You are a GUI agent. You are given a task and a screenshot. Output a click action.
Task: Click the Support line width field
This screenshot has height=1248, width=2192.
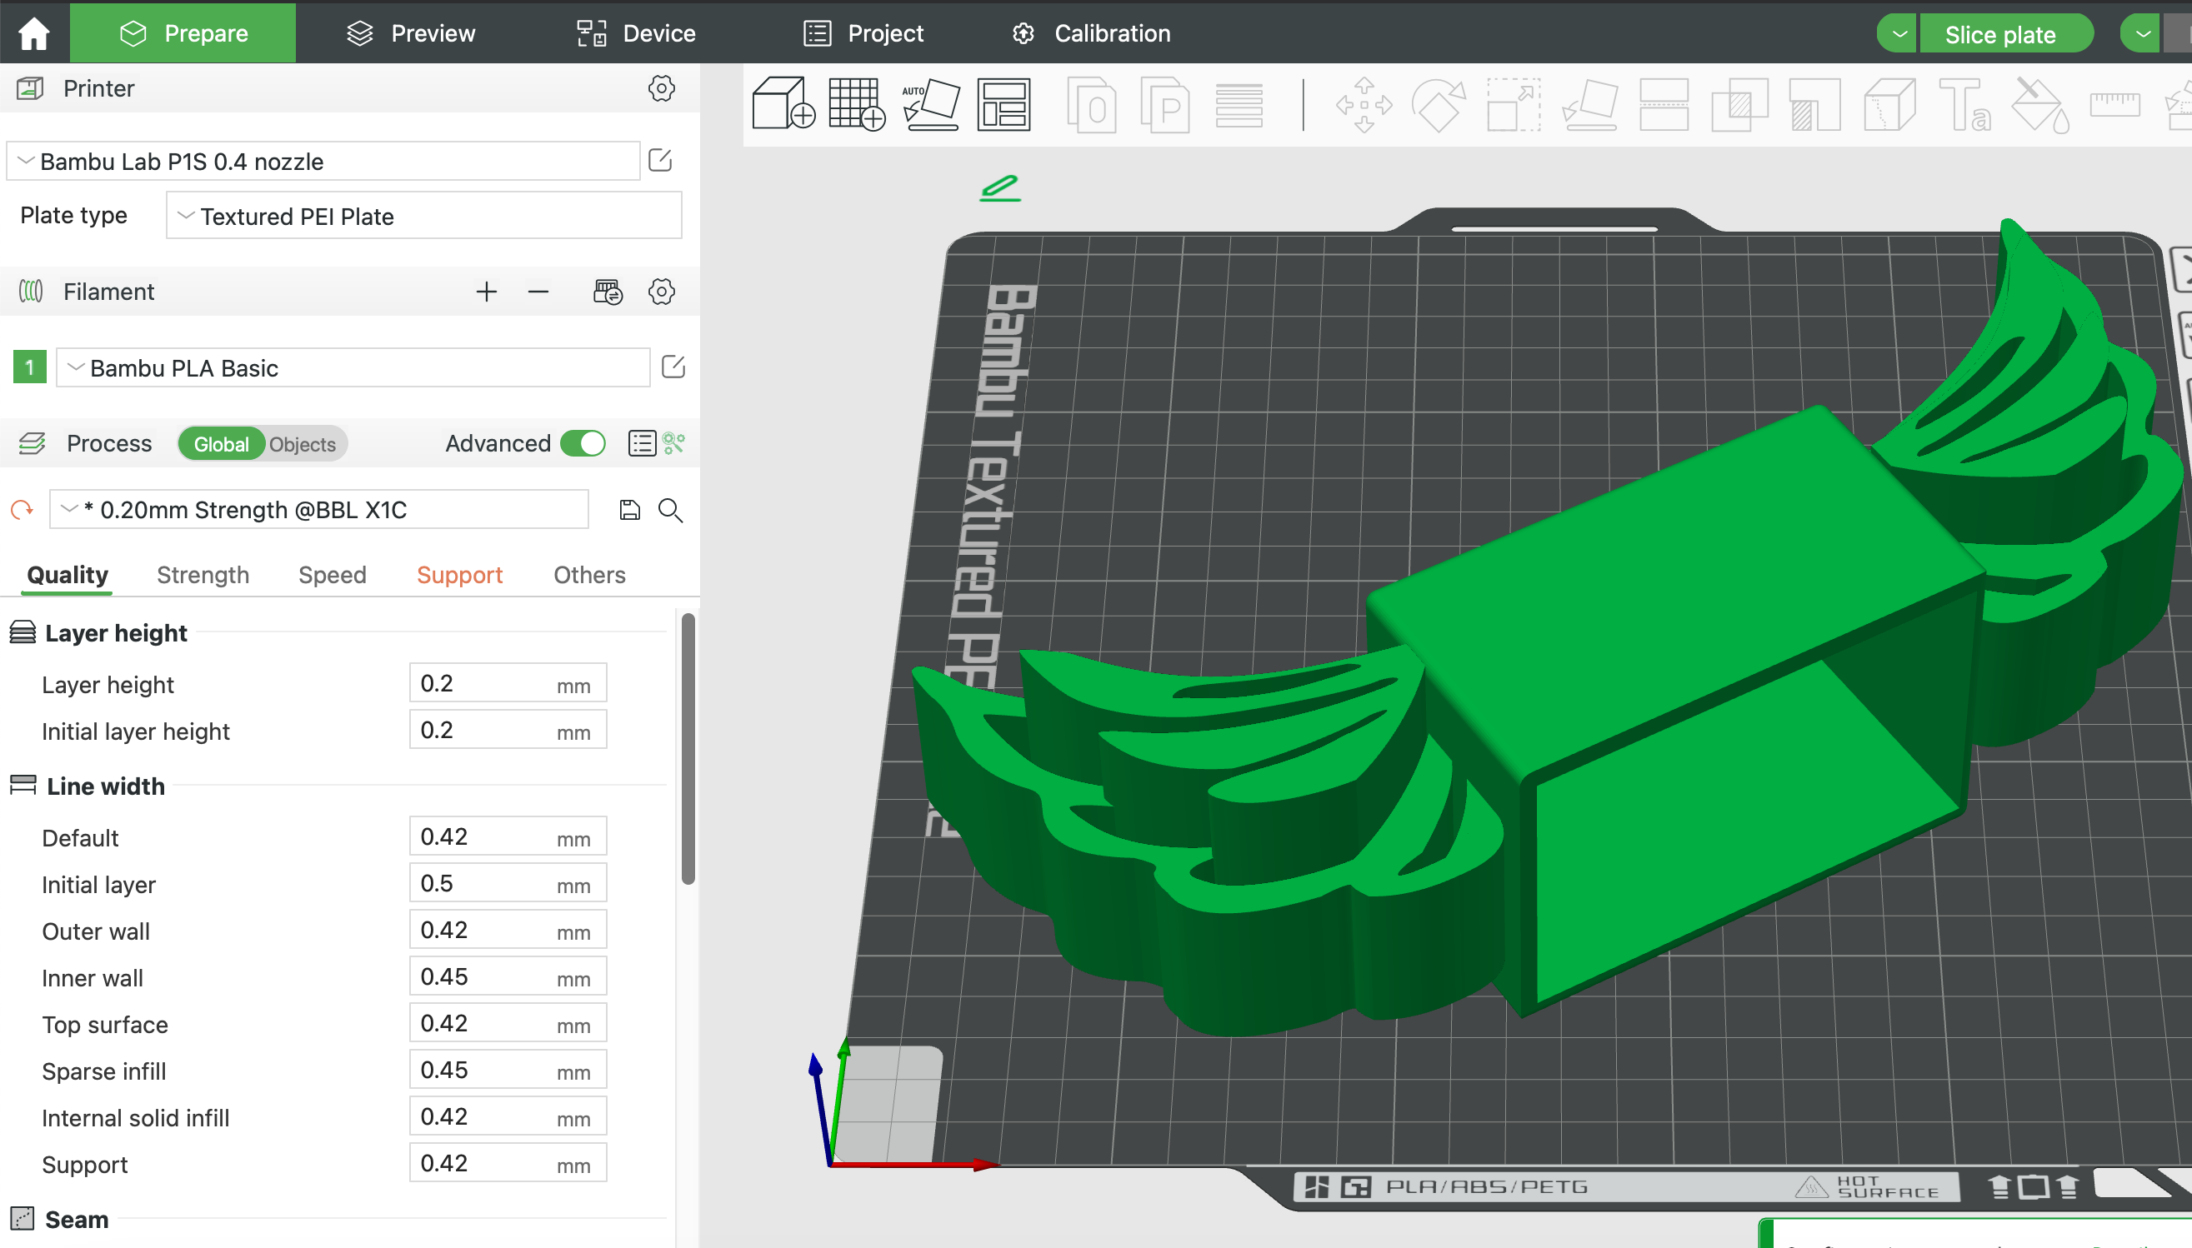point(508,1163)
